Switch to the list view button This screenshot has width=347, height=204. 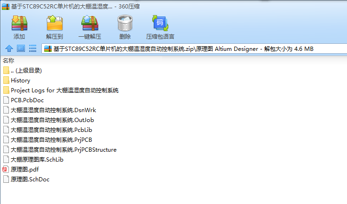pos(32,49)
